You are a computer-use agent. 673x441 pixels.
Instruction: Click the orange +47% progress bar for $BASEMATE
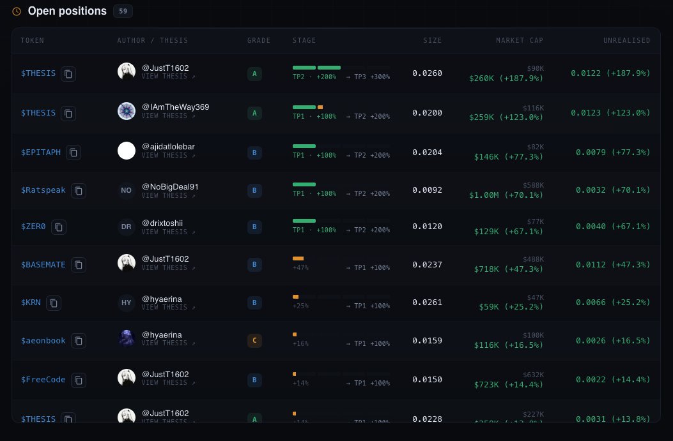(x=298, y=258)
